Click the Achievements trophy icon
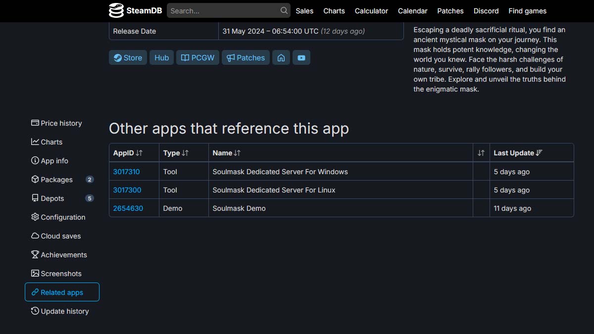Screen dimensions: 594x334 34,254
